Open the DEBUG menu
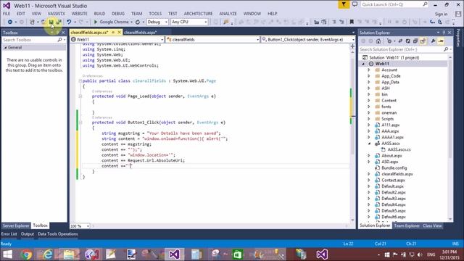The image size is (464, 261). tap(118, 14)
